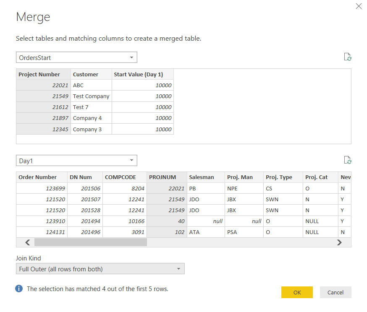This screenshot has width=367, height=312.
Task: Click the Test 7 customer cell
Action: pos(91,107)
